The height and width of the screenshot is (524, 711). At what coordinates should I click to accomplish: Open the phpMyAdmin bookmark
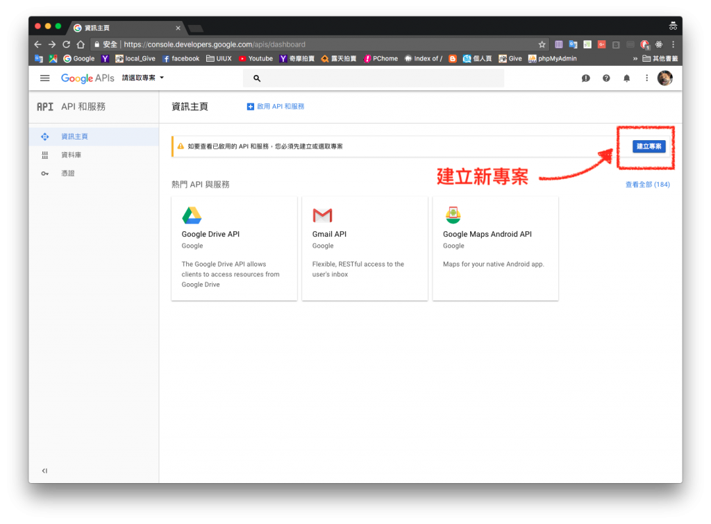pos(553,58)
